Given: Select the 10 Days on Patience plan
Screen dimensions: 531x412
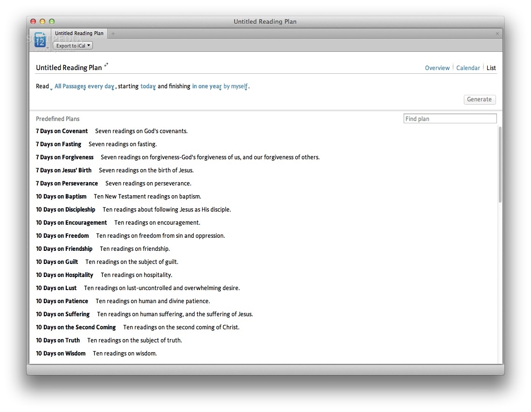Looking at the screenshot, I should click(62, 301).
